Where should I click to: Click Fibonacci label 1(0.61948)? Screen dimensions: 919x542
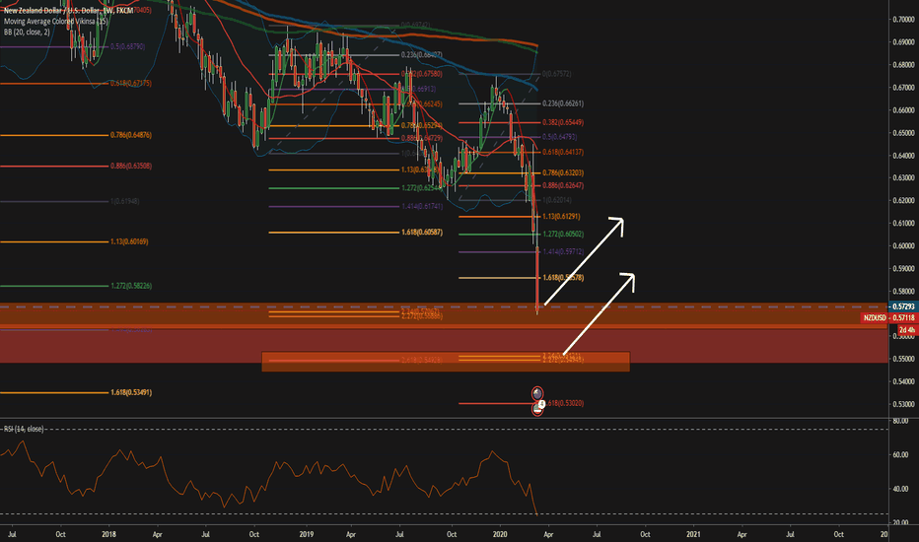pyautogui.click(x=124, y=201)
